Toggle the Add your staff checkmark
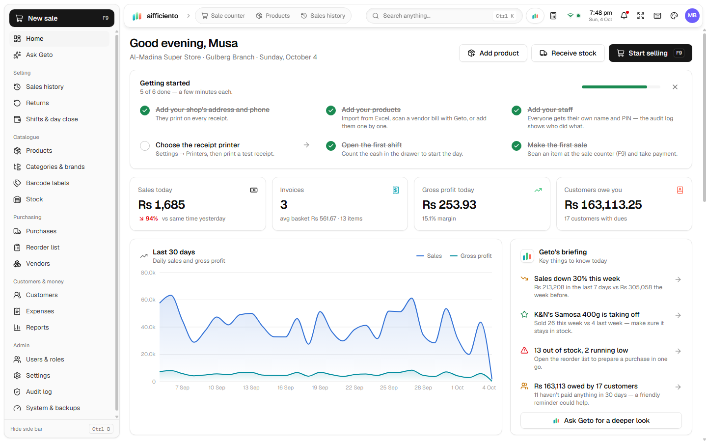707x442 pixels. click(517, 110)
